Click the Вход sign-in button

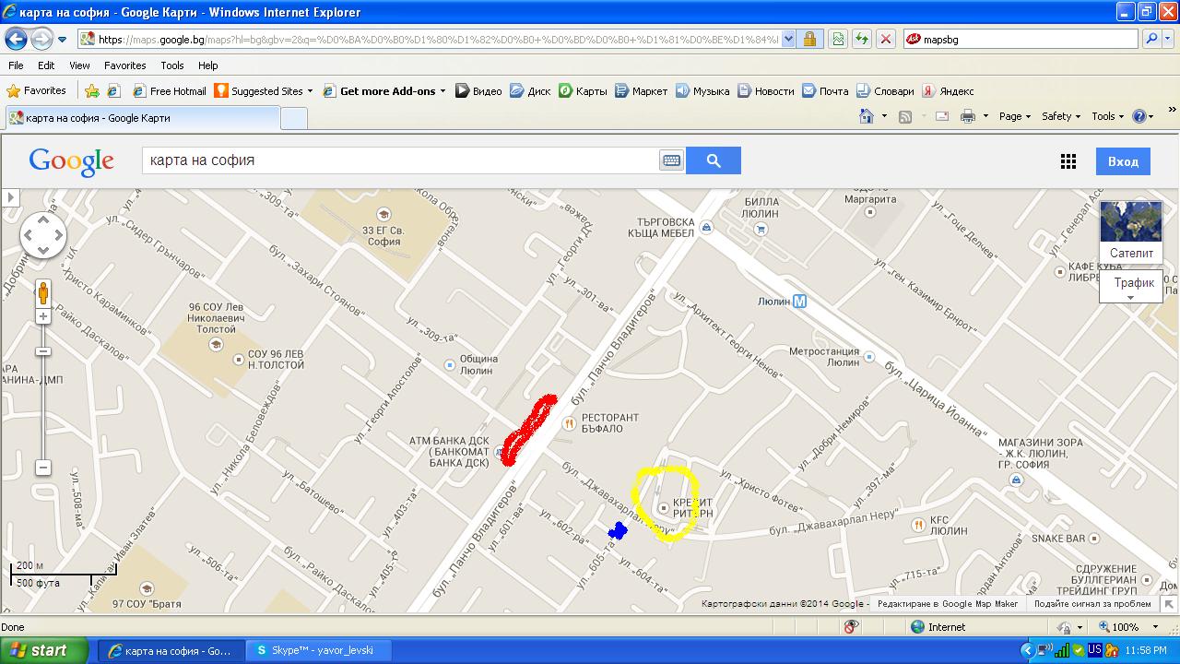point(1123,161)
